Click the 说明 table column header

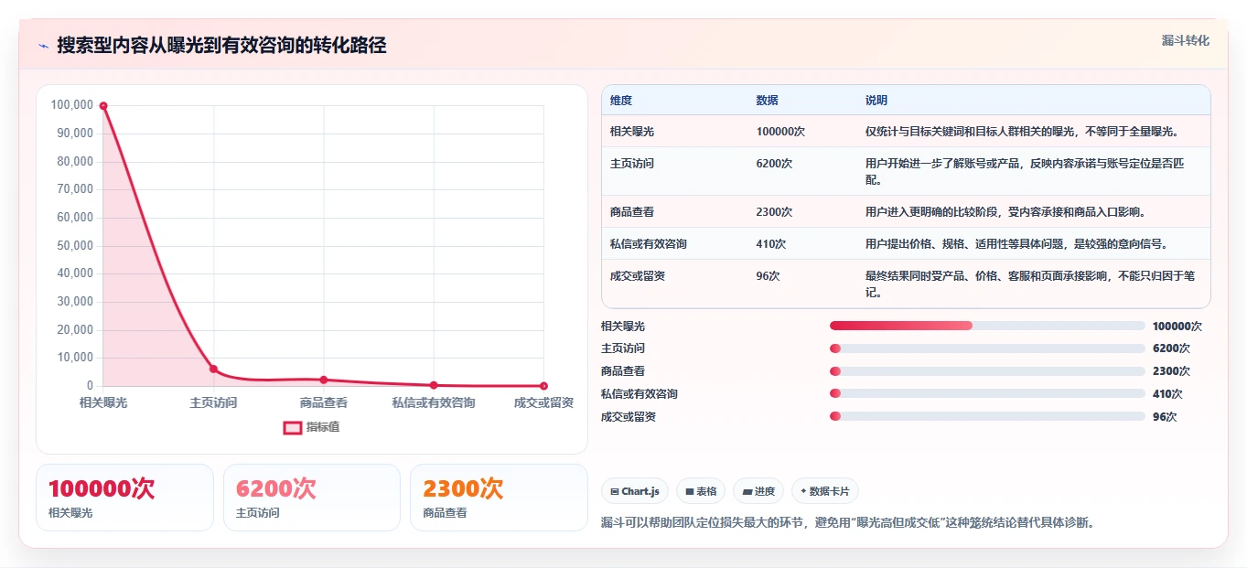[x=876, y=101]
